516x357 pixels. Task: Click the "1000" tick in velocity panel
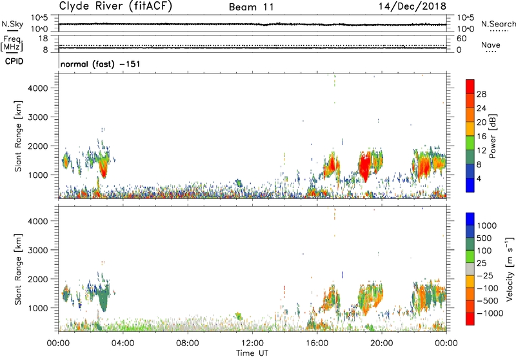[38, 308]
